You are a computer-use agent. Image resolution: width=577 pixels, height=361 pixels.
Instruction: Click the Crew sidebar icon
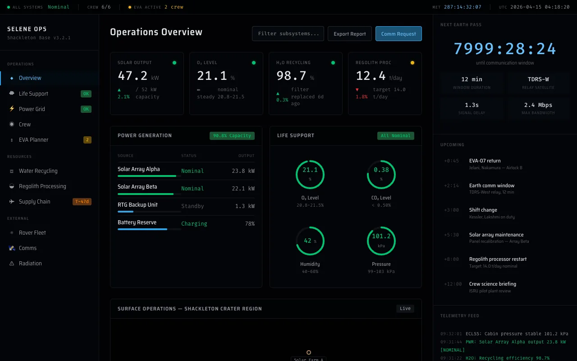click(x=12, y=124)
